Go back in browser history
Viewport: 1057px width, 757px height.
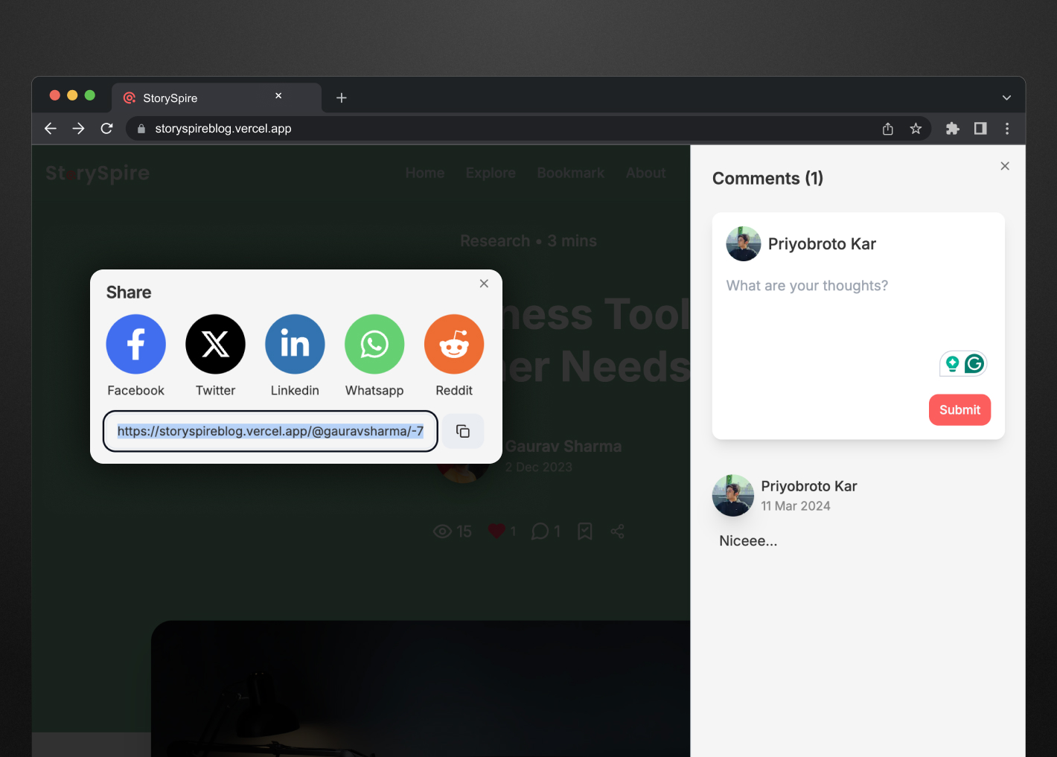[51, 128]
